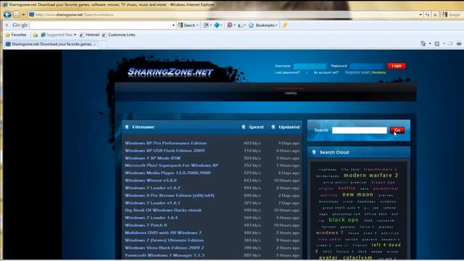Click the yellow highlighter icon

point(285,25)
